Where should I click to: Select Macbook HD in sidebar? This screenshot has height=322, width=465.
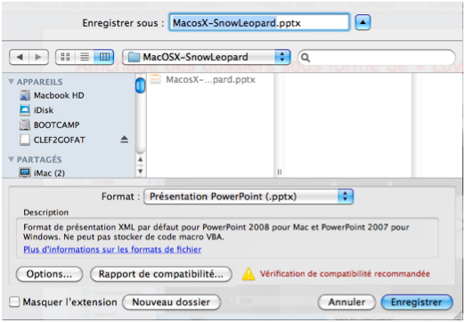coord(59,95)
